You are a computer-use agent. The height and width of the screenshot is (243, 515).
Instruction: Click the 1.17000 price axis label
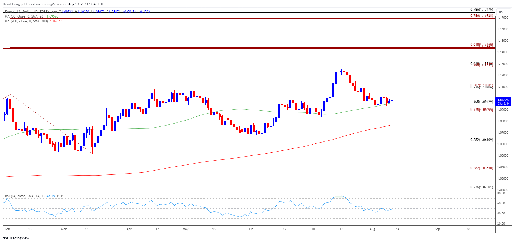point(503,18)
